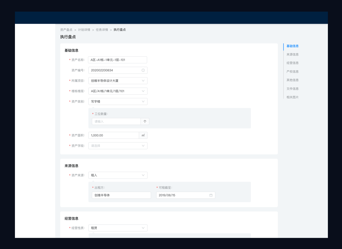
Task: Click the 出租方 input showing 创维半导体
Action: (x=121, y=195)
